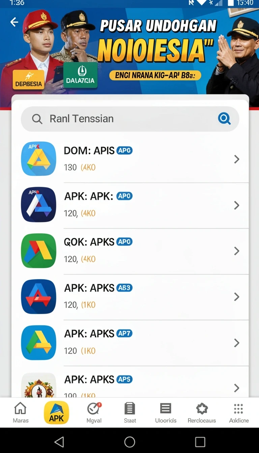
Task: Click the 'Ranl Tenssian' search field
Action: click(x=130, y=119)
